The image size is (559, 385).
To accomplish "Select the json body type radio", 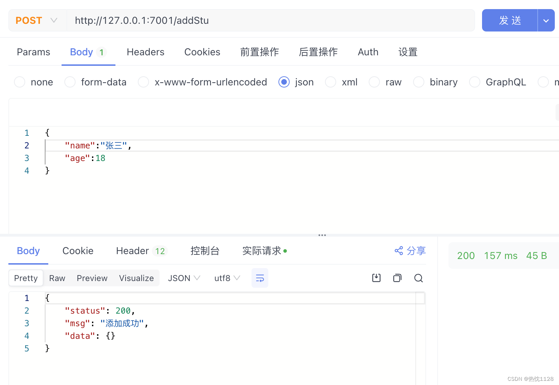I will click(x=284, y=82).
